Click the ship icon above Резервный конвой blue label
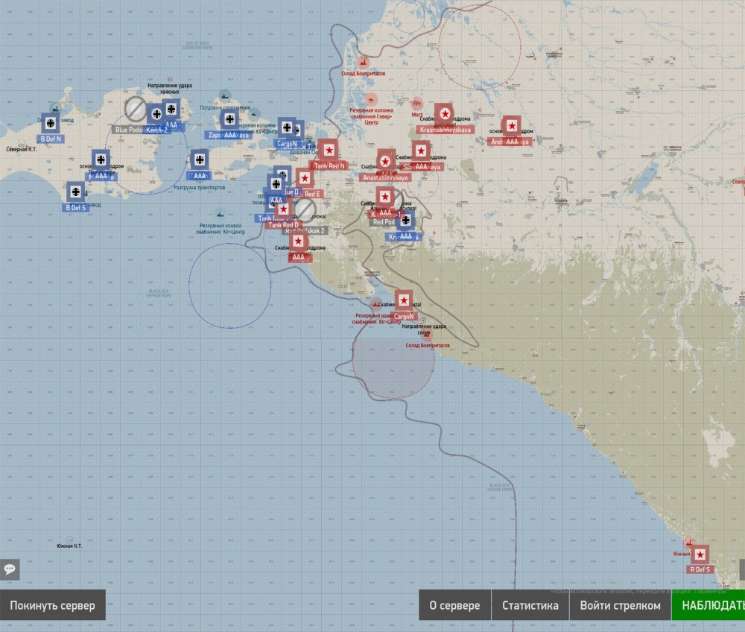Image resolution: width=745 pixels, height=632 pixels. (x=220, y=213)
